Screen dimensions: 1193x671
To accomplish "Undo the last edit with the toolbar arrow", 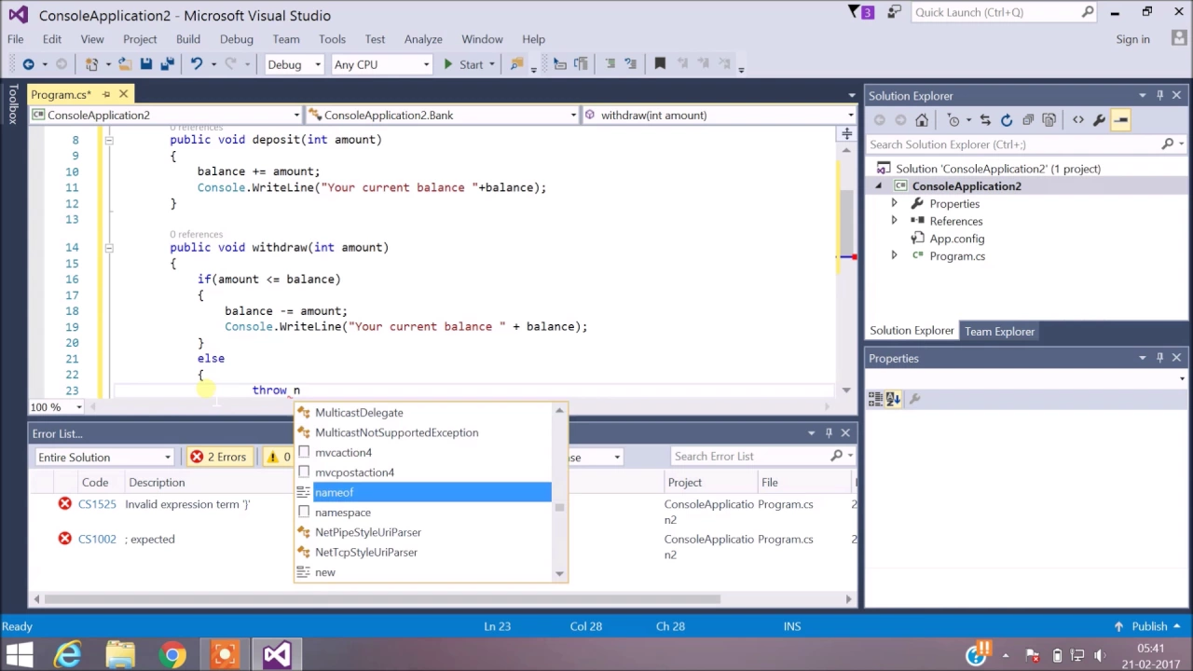I will click(x=197, y=64).
